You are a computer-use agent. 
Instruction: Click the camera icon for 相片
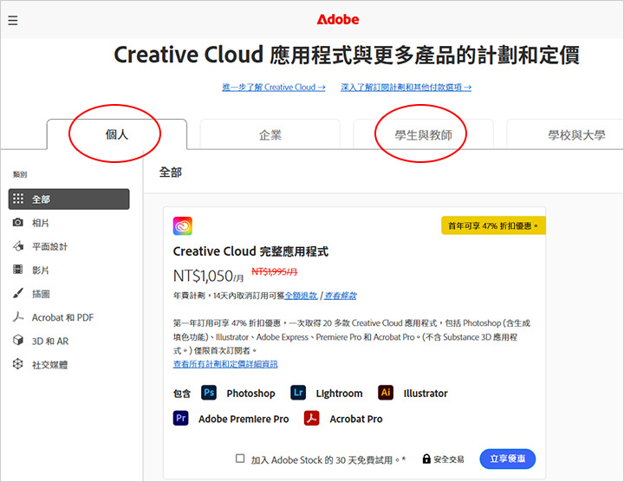[x=18, y=222]
